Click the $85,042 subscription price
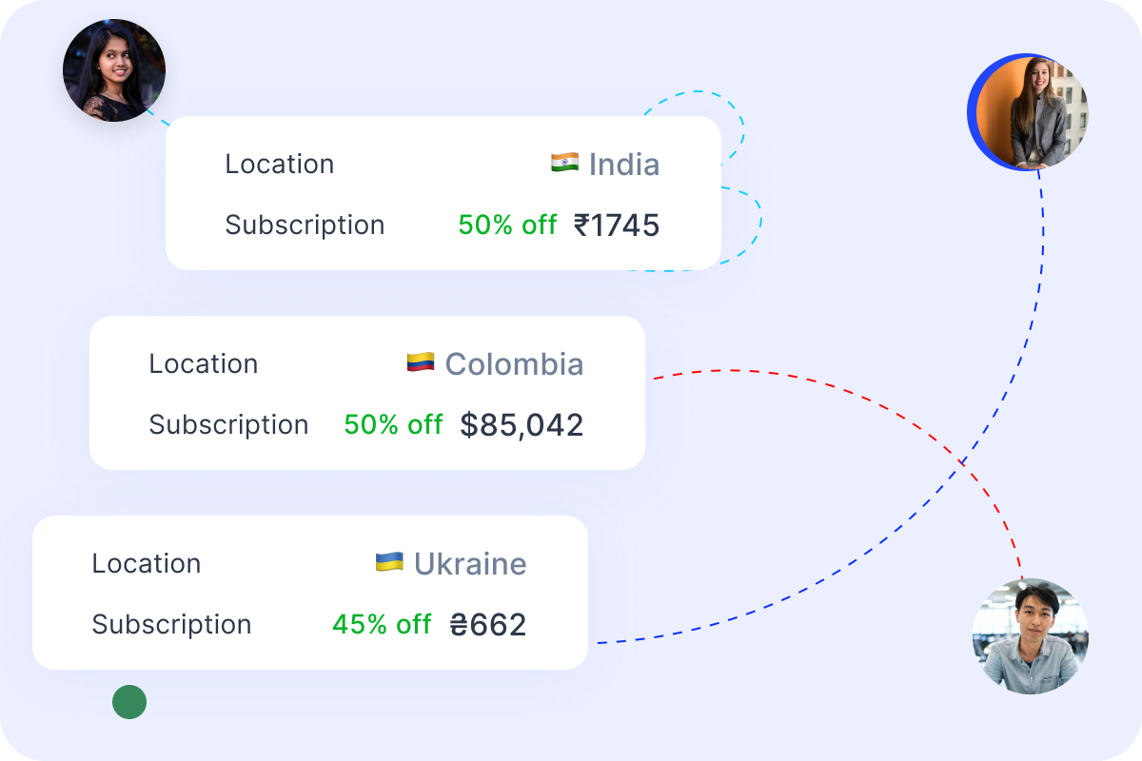 [522, 425]
